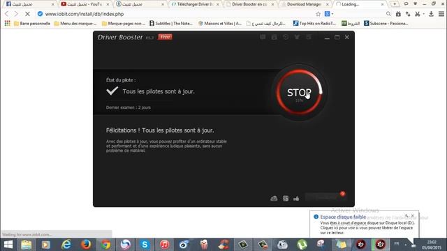Bookmark this page with the star icon

(x=318, y=14)
